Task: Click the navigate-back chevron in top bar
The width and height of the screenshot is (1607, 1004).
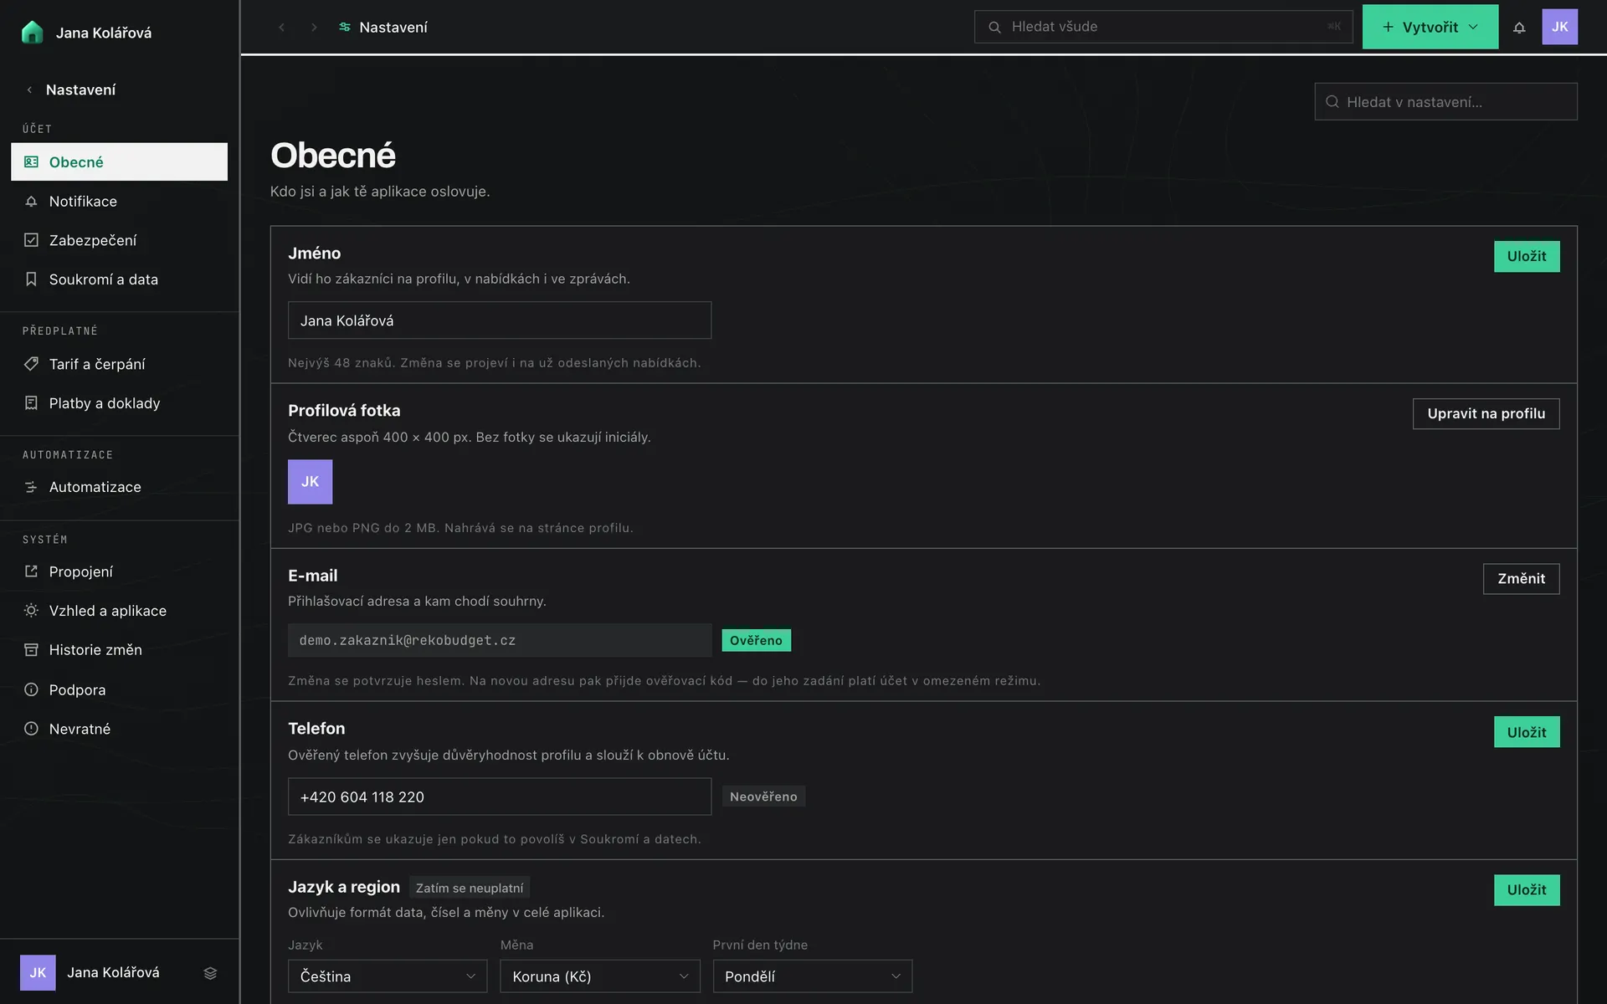Action: point(282,27)
